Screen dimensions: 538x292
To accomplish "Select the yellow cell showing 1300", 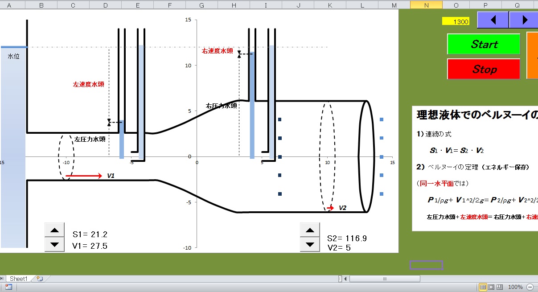I will [x=456, y=21].
